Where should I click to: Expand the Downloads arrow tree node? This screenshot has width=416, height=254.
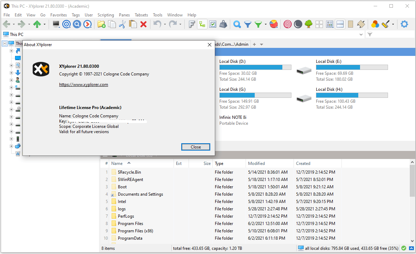click(x=12, y=73)
